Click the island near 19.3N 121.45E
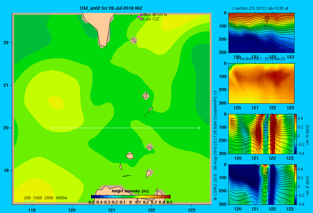 [x=130, y=156]
